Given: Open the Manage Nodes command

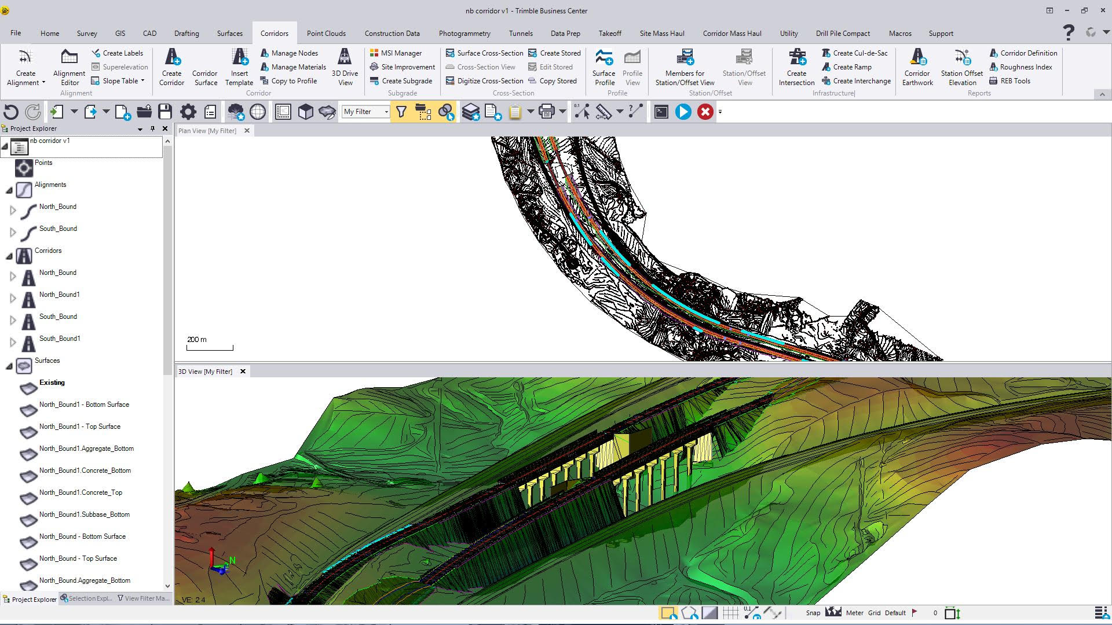Looking at the screenshot, I should [289, 53].
